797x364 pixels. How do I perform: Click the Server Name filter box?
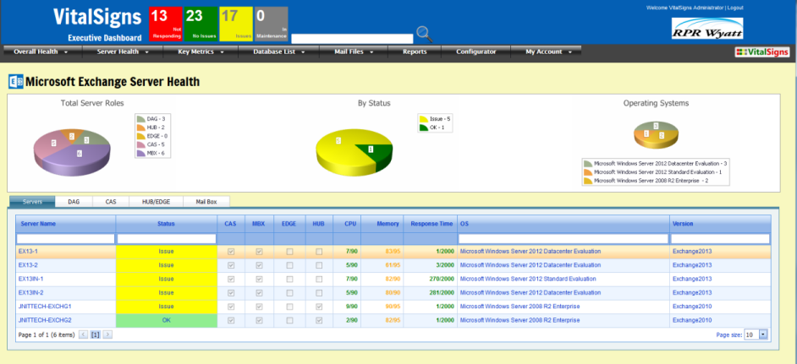(66, 239)
